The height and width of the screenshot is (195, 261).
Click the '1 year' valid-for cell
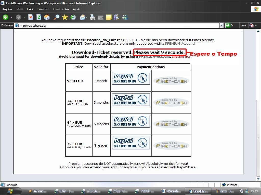click(x=101, y=145)
